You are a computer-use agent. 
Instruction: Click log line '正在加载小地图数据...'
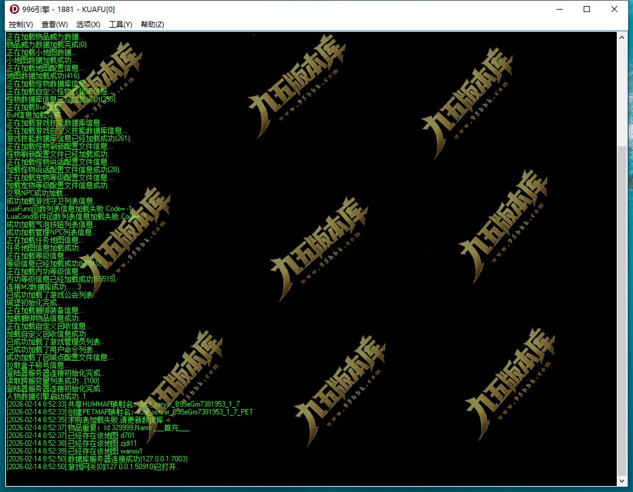point(42,52)
